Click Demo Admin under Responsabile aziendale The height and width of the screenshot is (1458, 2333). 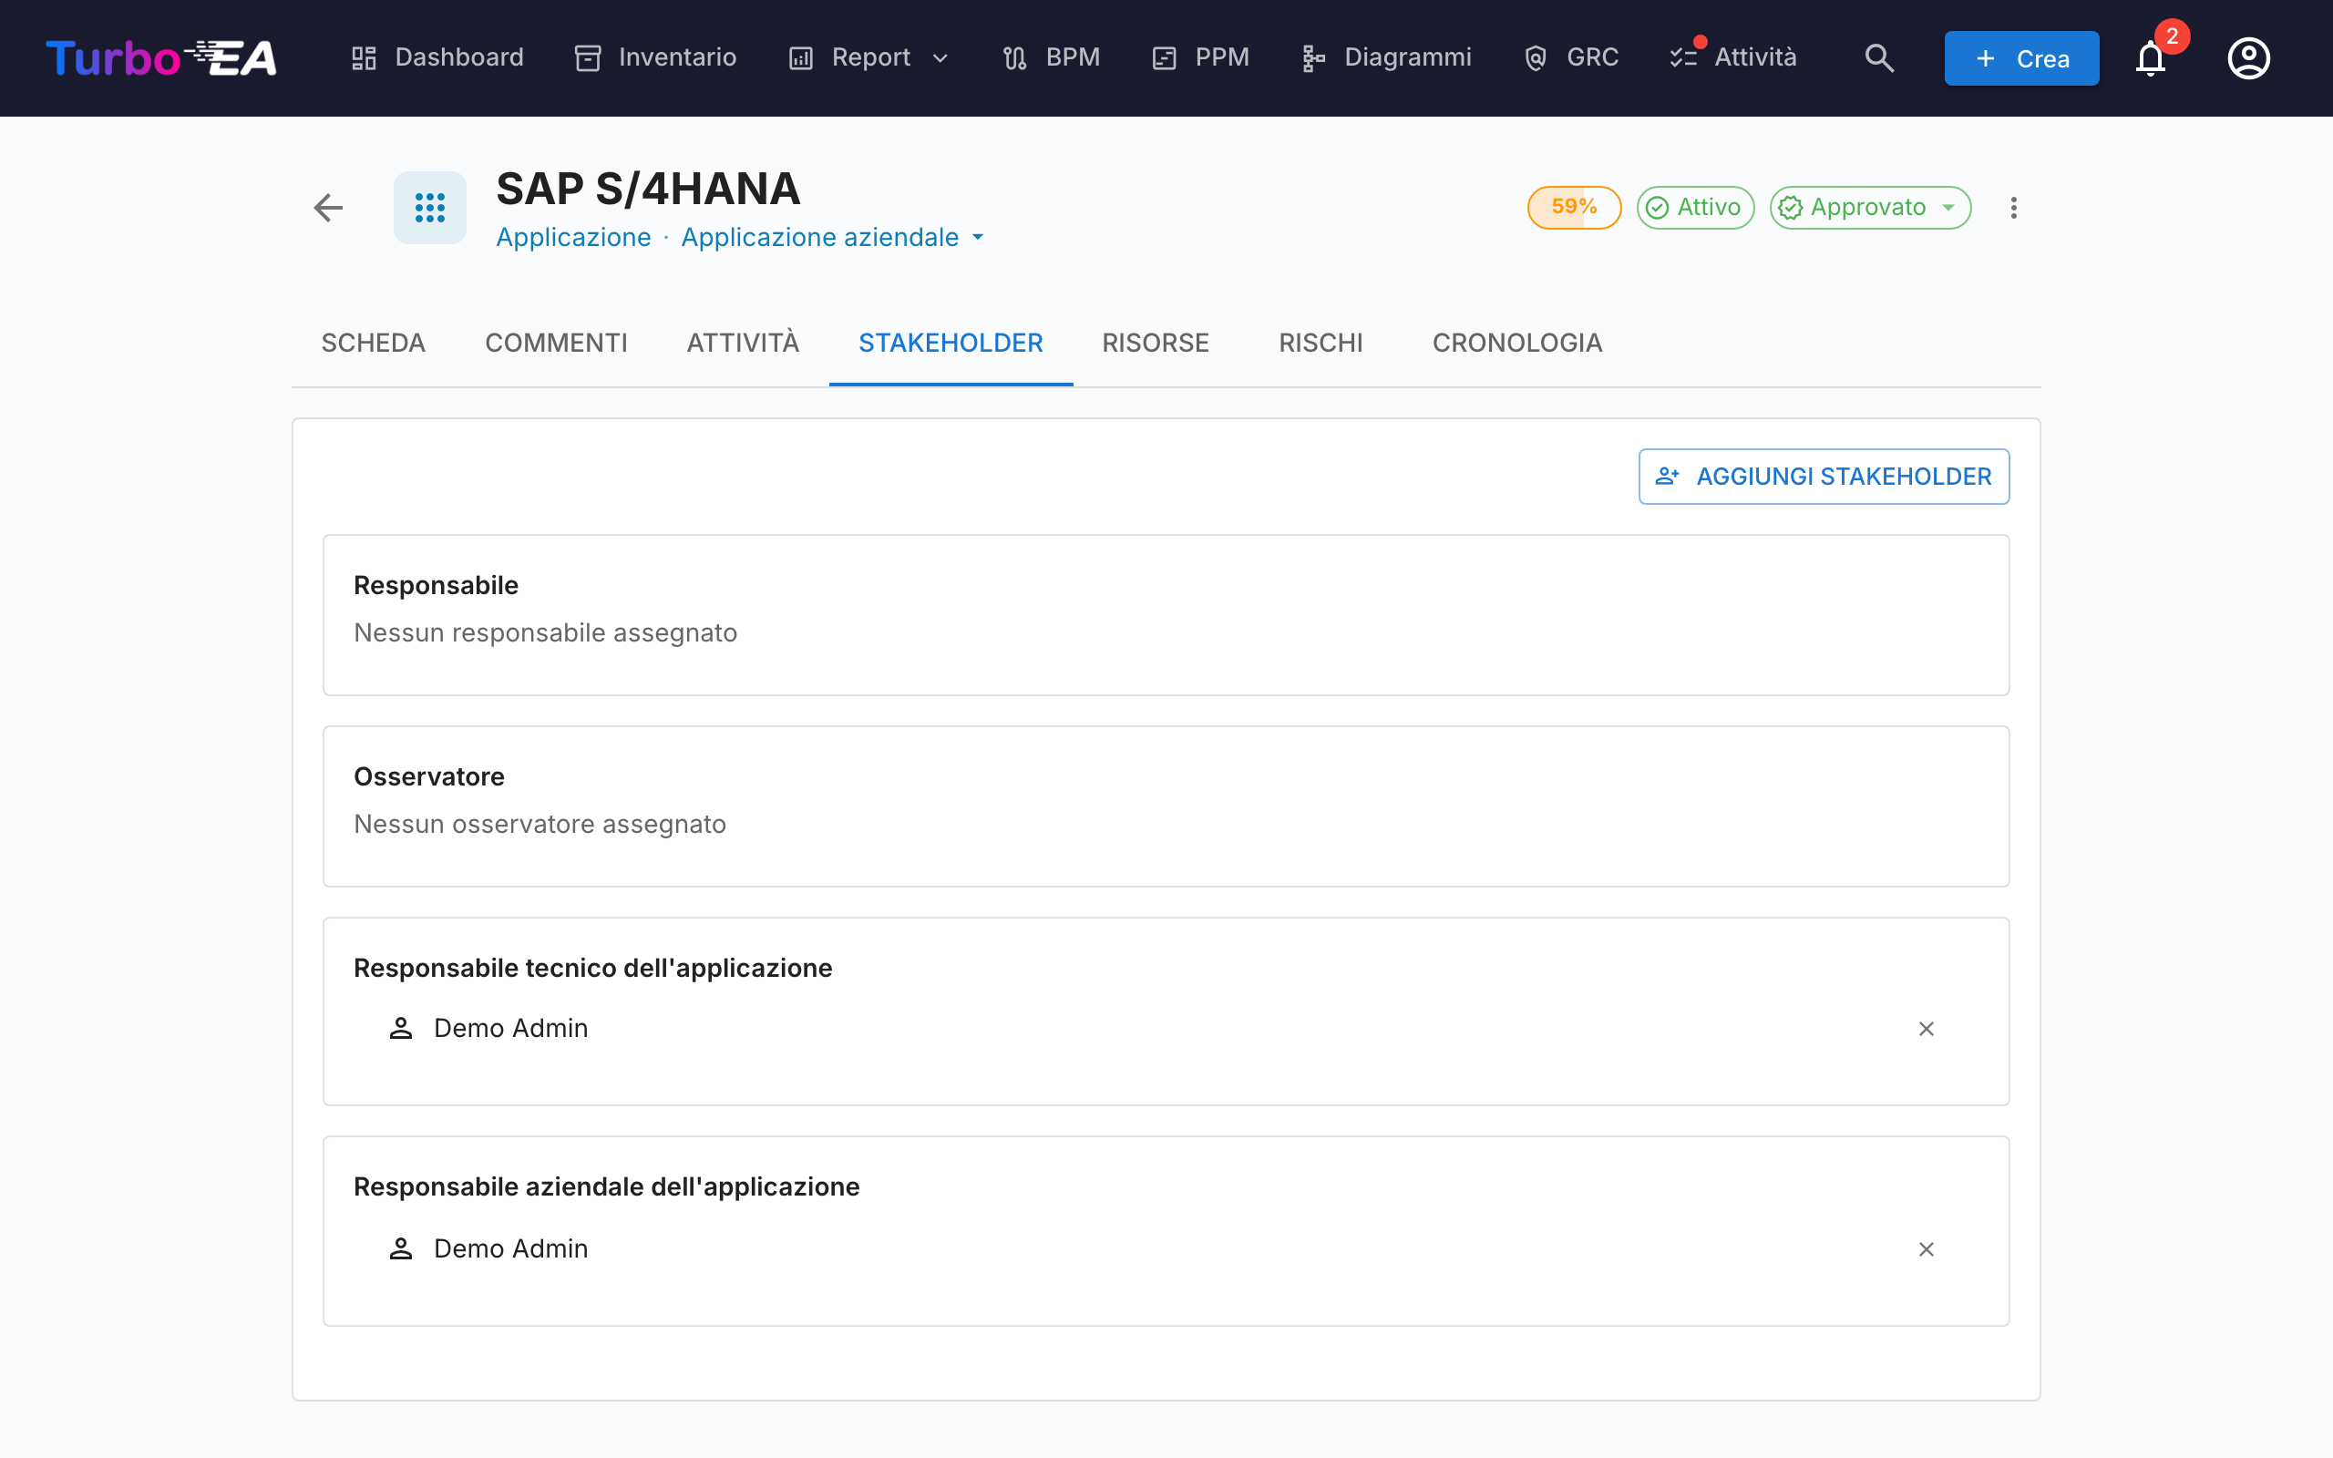[511, 1248]
